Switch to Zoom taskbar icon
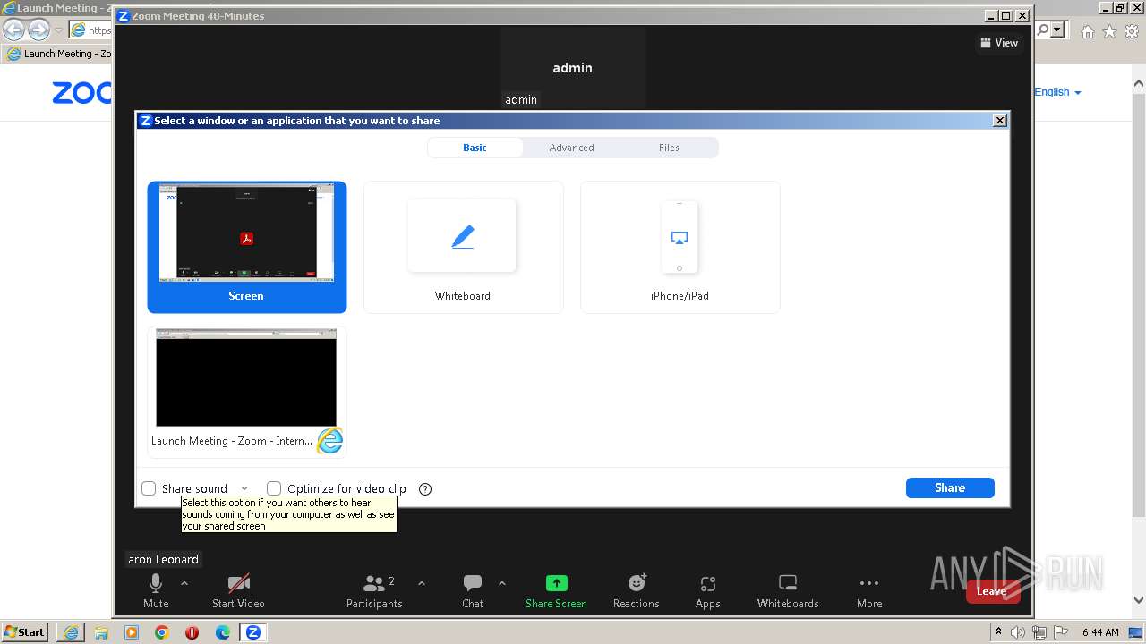Image resolution: width=1146 pixels, height=644 pixels. point(253,632)
